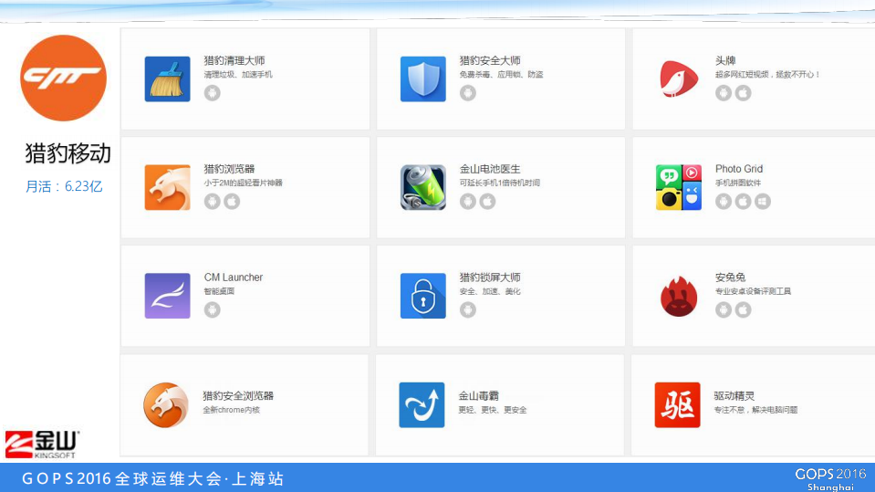Click Android icon under CM Launcher
Image resolution: width=875 pixels, height=492 pixels.
(212, 309)
